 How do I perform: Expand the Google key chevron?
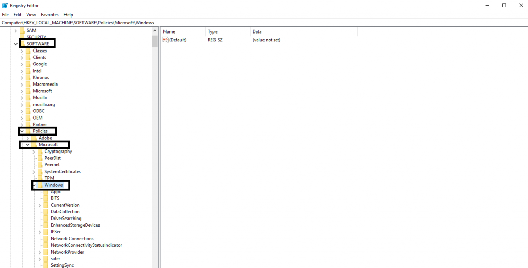click(22, 64)
